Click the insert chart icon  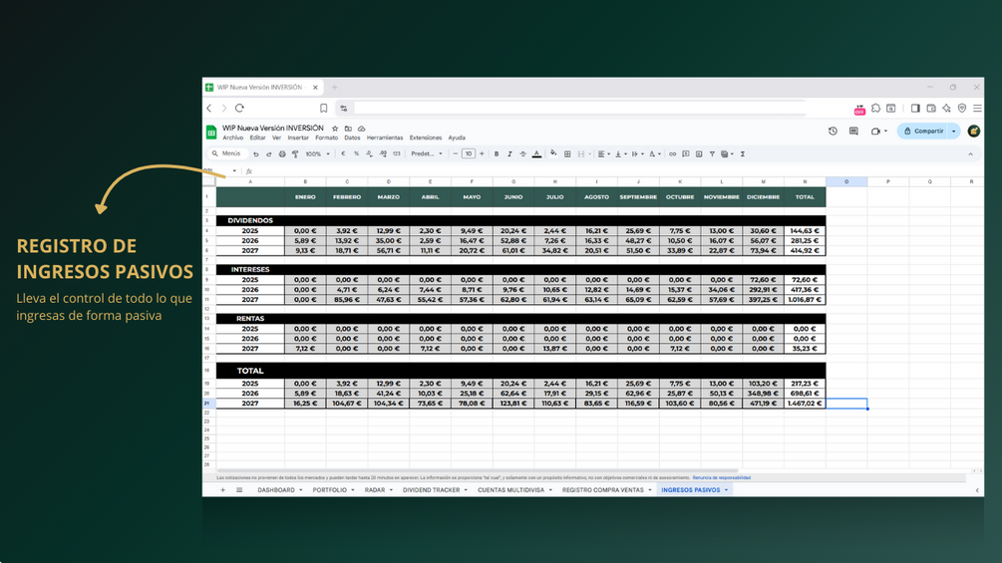pyautogui.click(x=699, y=153)
